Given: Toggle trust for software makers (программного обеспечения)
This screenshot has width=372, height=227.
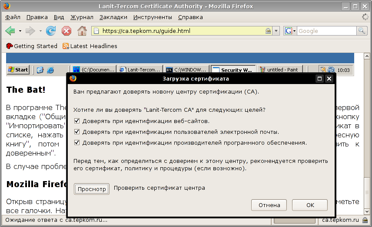Looking at the screenshot, I should [x=77, y=143].
